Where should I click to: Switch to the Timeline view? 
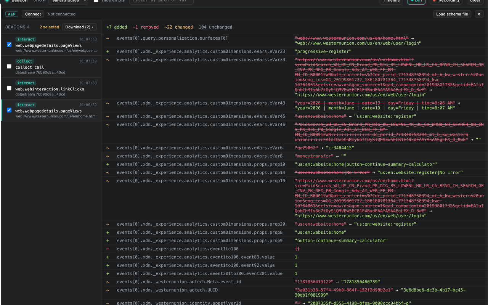tap(392, 1)
